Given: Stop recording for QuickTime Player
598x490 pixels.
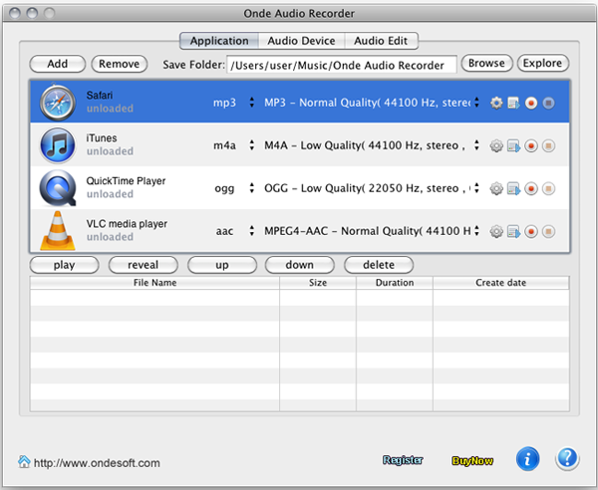Looking at the screenshot, I should (x=548, y=188).
